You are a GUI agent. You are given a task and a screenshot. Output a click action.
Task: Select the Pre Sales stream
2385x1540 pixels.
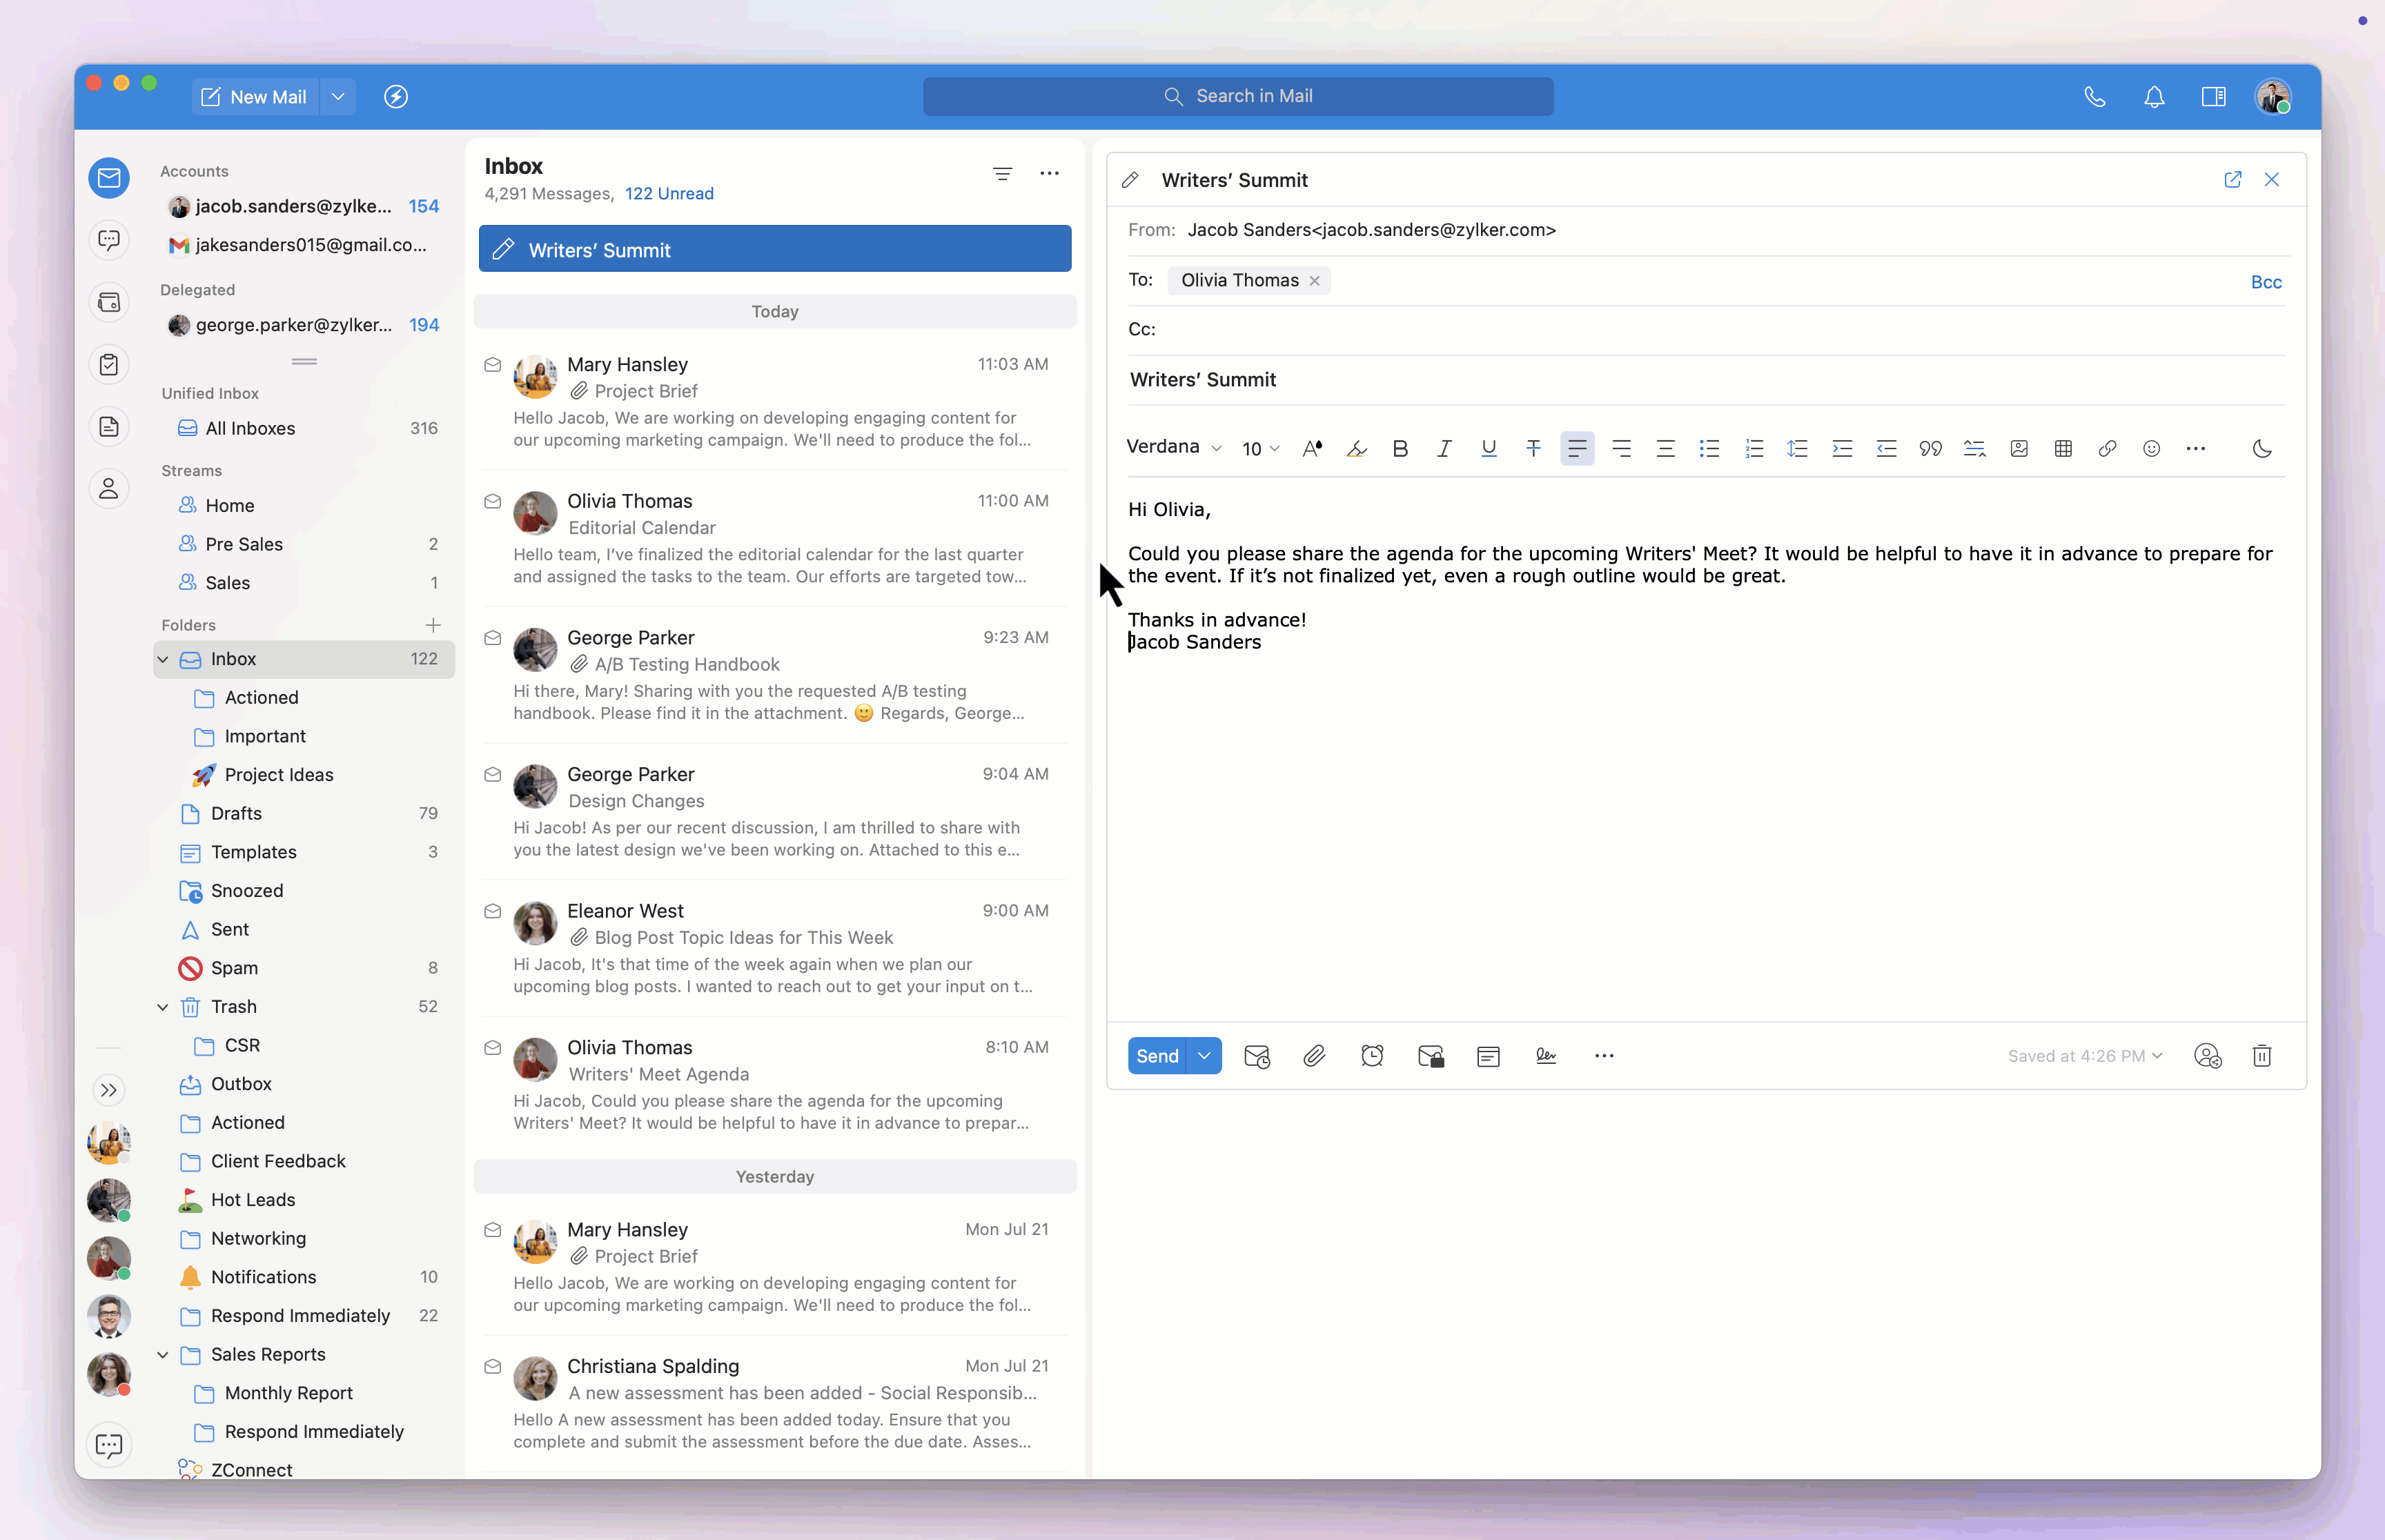(244, 544)
